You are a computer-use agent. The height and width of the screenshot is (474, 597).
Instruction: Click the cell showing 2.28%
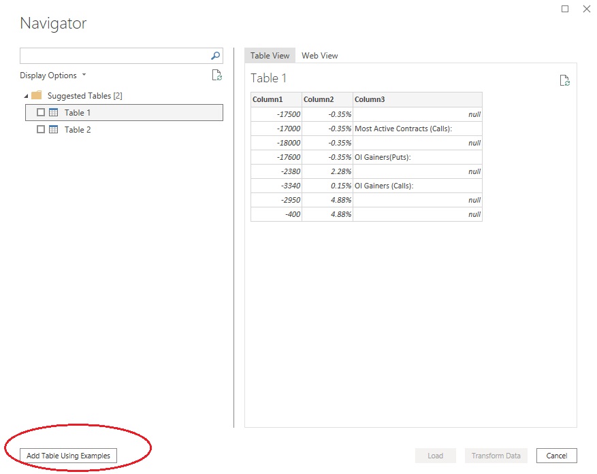pyautogui.click(x=327, y=171)
